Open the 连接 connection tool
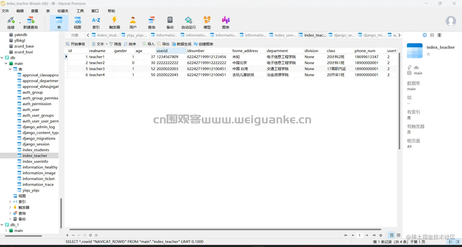 coord(11,23)
